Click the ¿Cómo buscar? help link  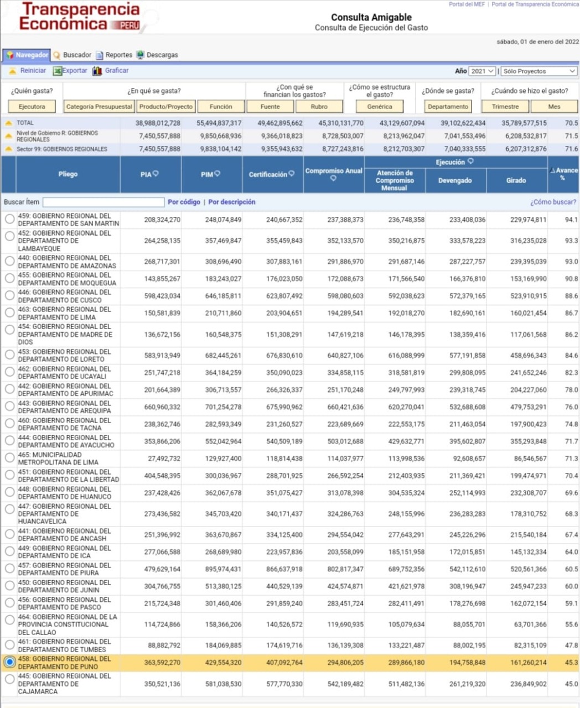553,202
